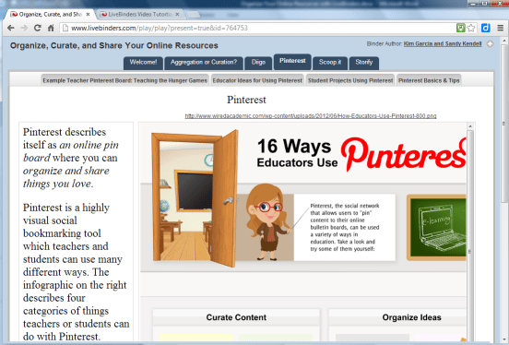509x345 pixels.
Task: Click the infographic intro text about pinning content
Action: pos(345,228)
